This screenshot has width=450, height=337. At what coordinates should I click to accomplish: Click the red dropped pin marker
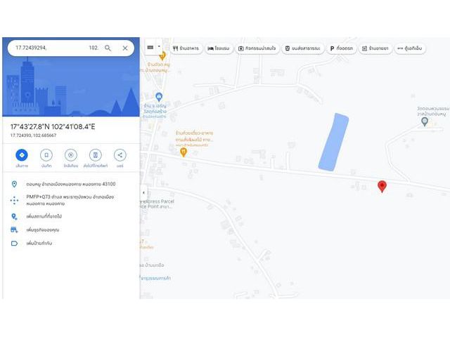coord(382,185)
